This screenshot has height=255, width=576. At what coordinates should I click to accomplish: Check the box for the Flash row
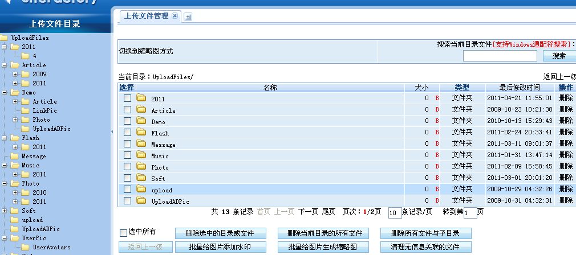pos(128,132)
